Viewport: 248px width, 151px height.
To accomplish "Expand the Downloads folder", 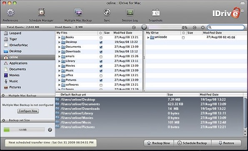I will pos(59,52).
